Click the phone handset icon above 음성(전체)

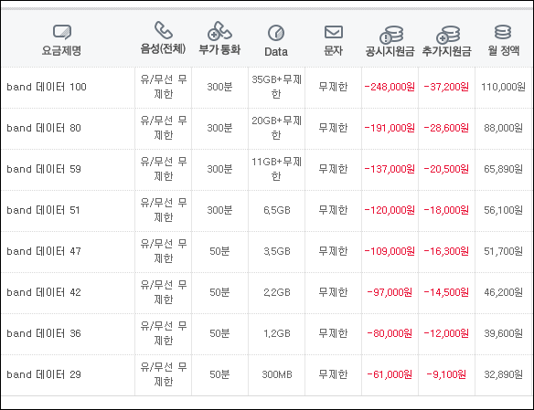(x=164, y=30)
